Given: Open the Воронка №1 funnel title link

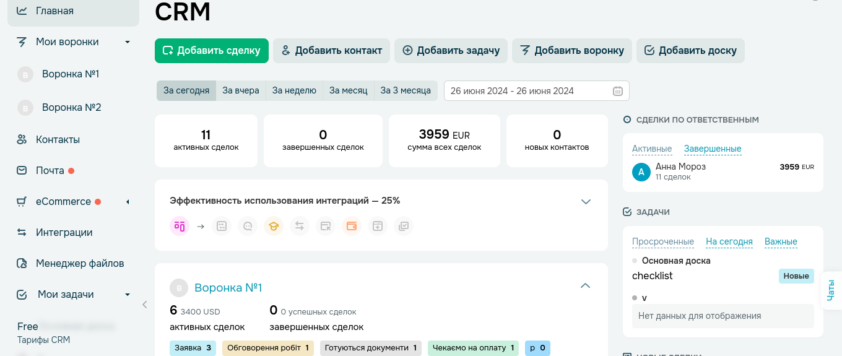Looking at the screenshot, I should [228, 288].
